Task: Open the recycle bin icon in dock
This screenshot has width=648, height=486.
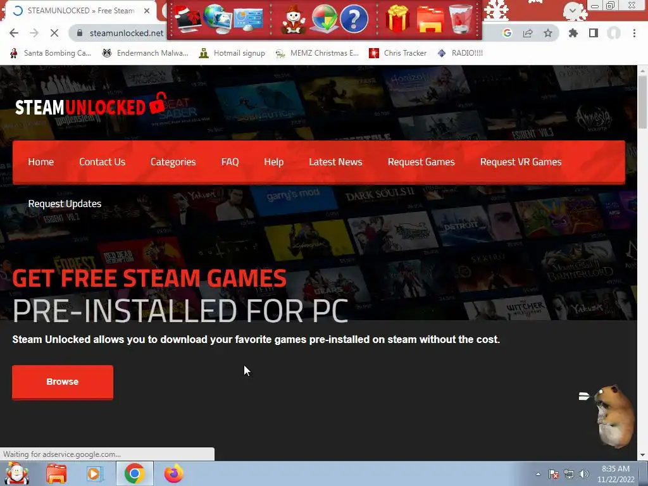Action: 461,18
